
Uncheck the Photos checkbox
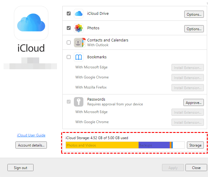coord(69,28)
